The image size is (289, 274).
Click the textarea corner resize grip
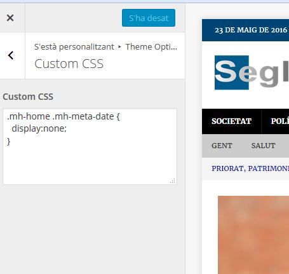[173, 181]
